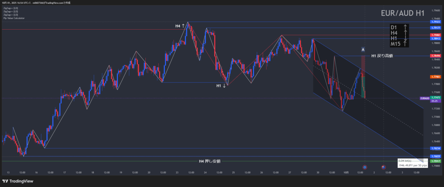Click the 'H1 戻り高値' line label
This screenshot has width=444, height=187.
382,56
